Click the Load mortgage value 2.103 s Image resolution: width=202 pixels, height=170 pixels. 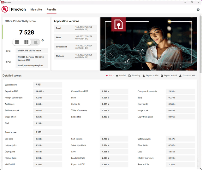coord(114,158)
